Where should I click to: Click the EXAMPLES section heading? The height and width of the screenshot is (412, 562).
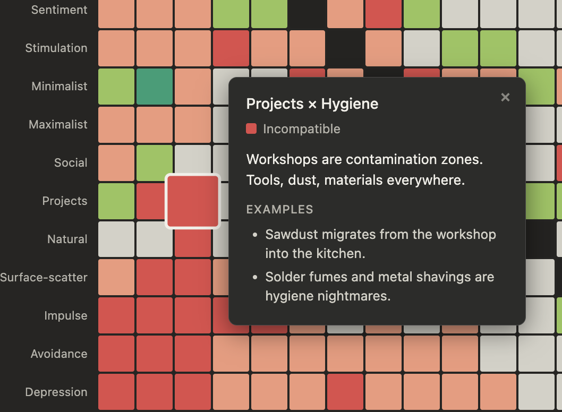click(x=279, y=209)
